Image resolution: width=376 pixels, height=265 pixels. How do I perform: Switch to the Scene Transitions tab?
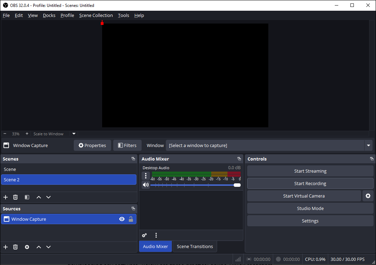click(195, 246)
